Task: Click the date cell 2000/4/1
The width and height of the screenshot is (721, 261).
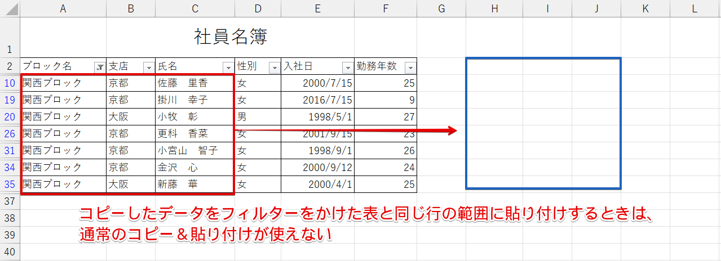Action: (317, 184)
